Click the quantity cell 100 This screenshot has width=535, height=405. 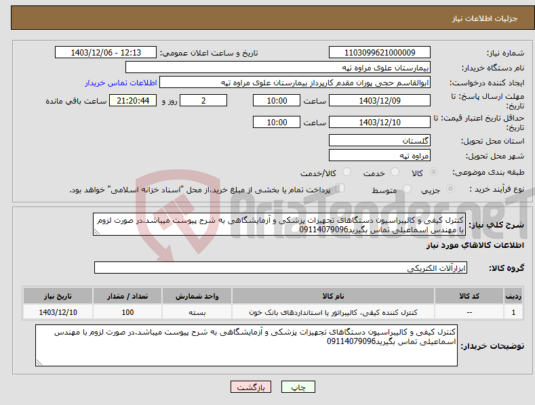(x=127, y=312)
